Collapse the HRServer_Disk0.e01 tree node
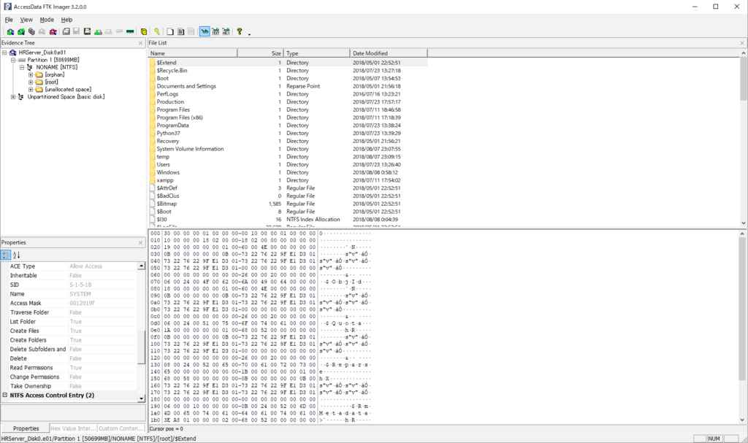The image size is (748, 443). pos(4,53)
